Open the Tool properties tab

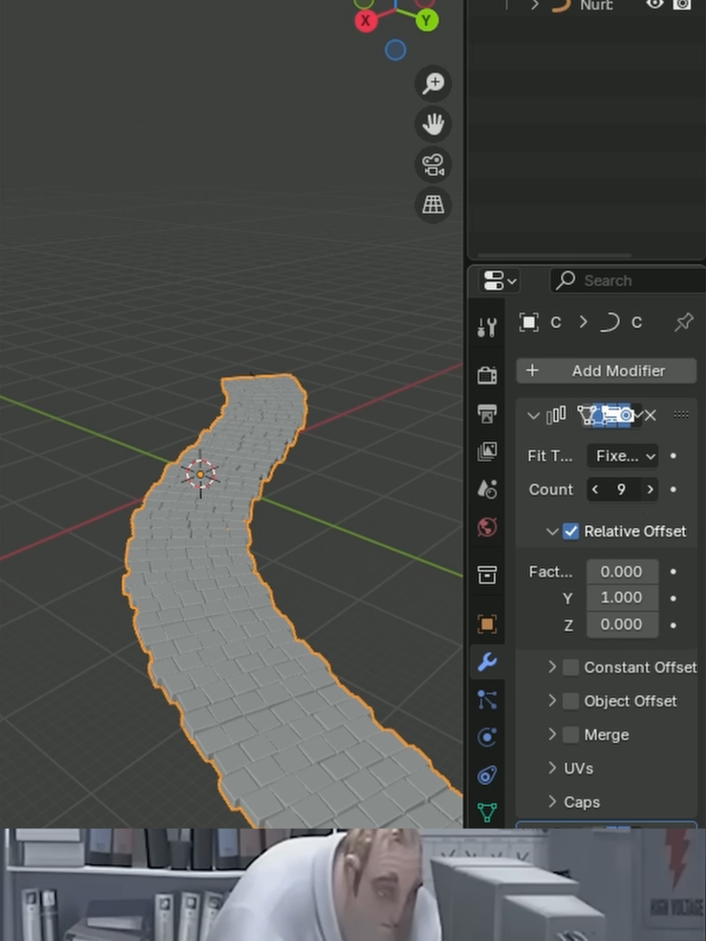pyautogui.click(x=487, y=327)
